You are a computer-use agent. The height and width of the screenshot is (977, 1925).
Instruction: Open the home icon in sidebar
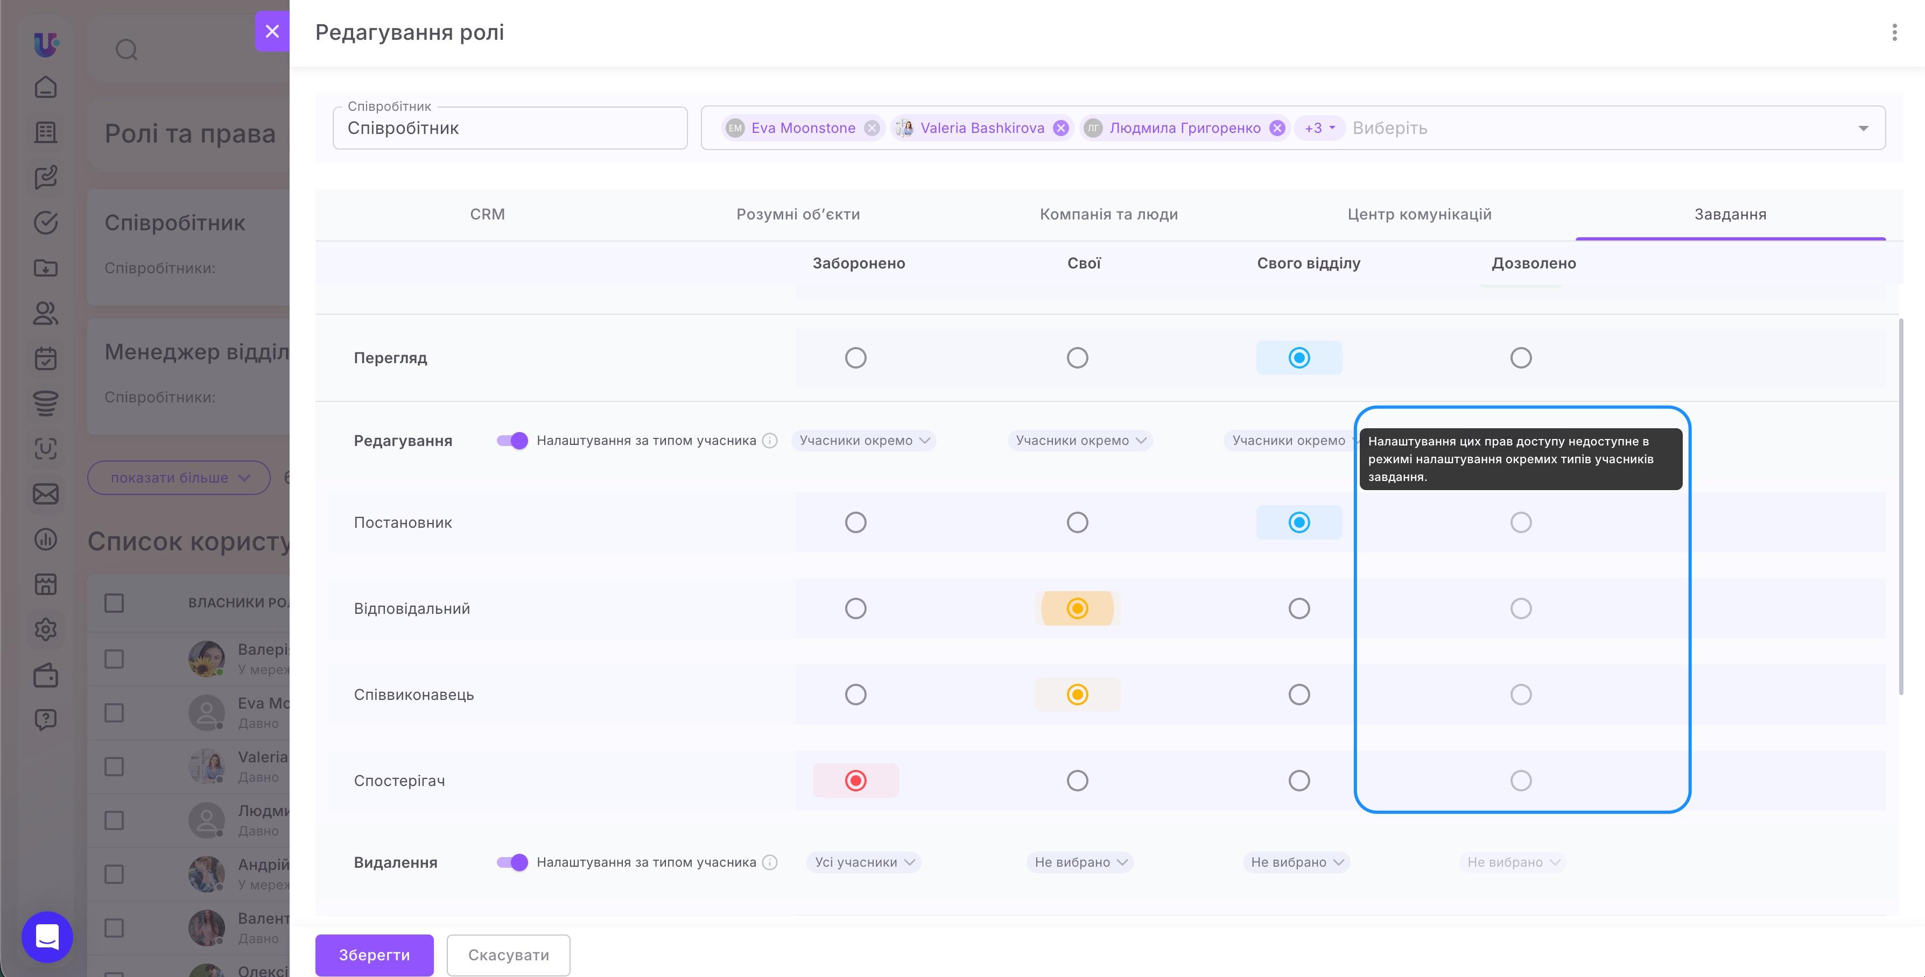(x=46, y=87)
